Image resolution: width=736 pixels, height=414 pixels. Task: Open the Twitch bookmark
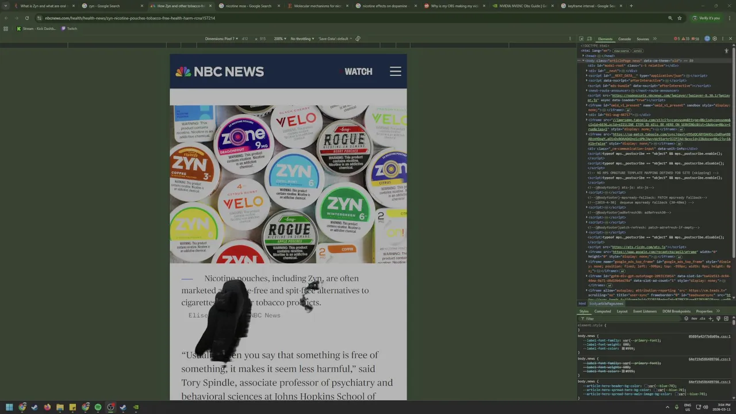[69, 28]
